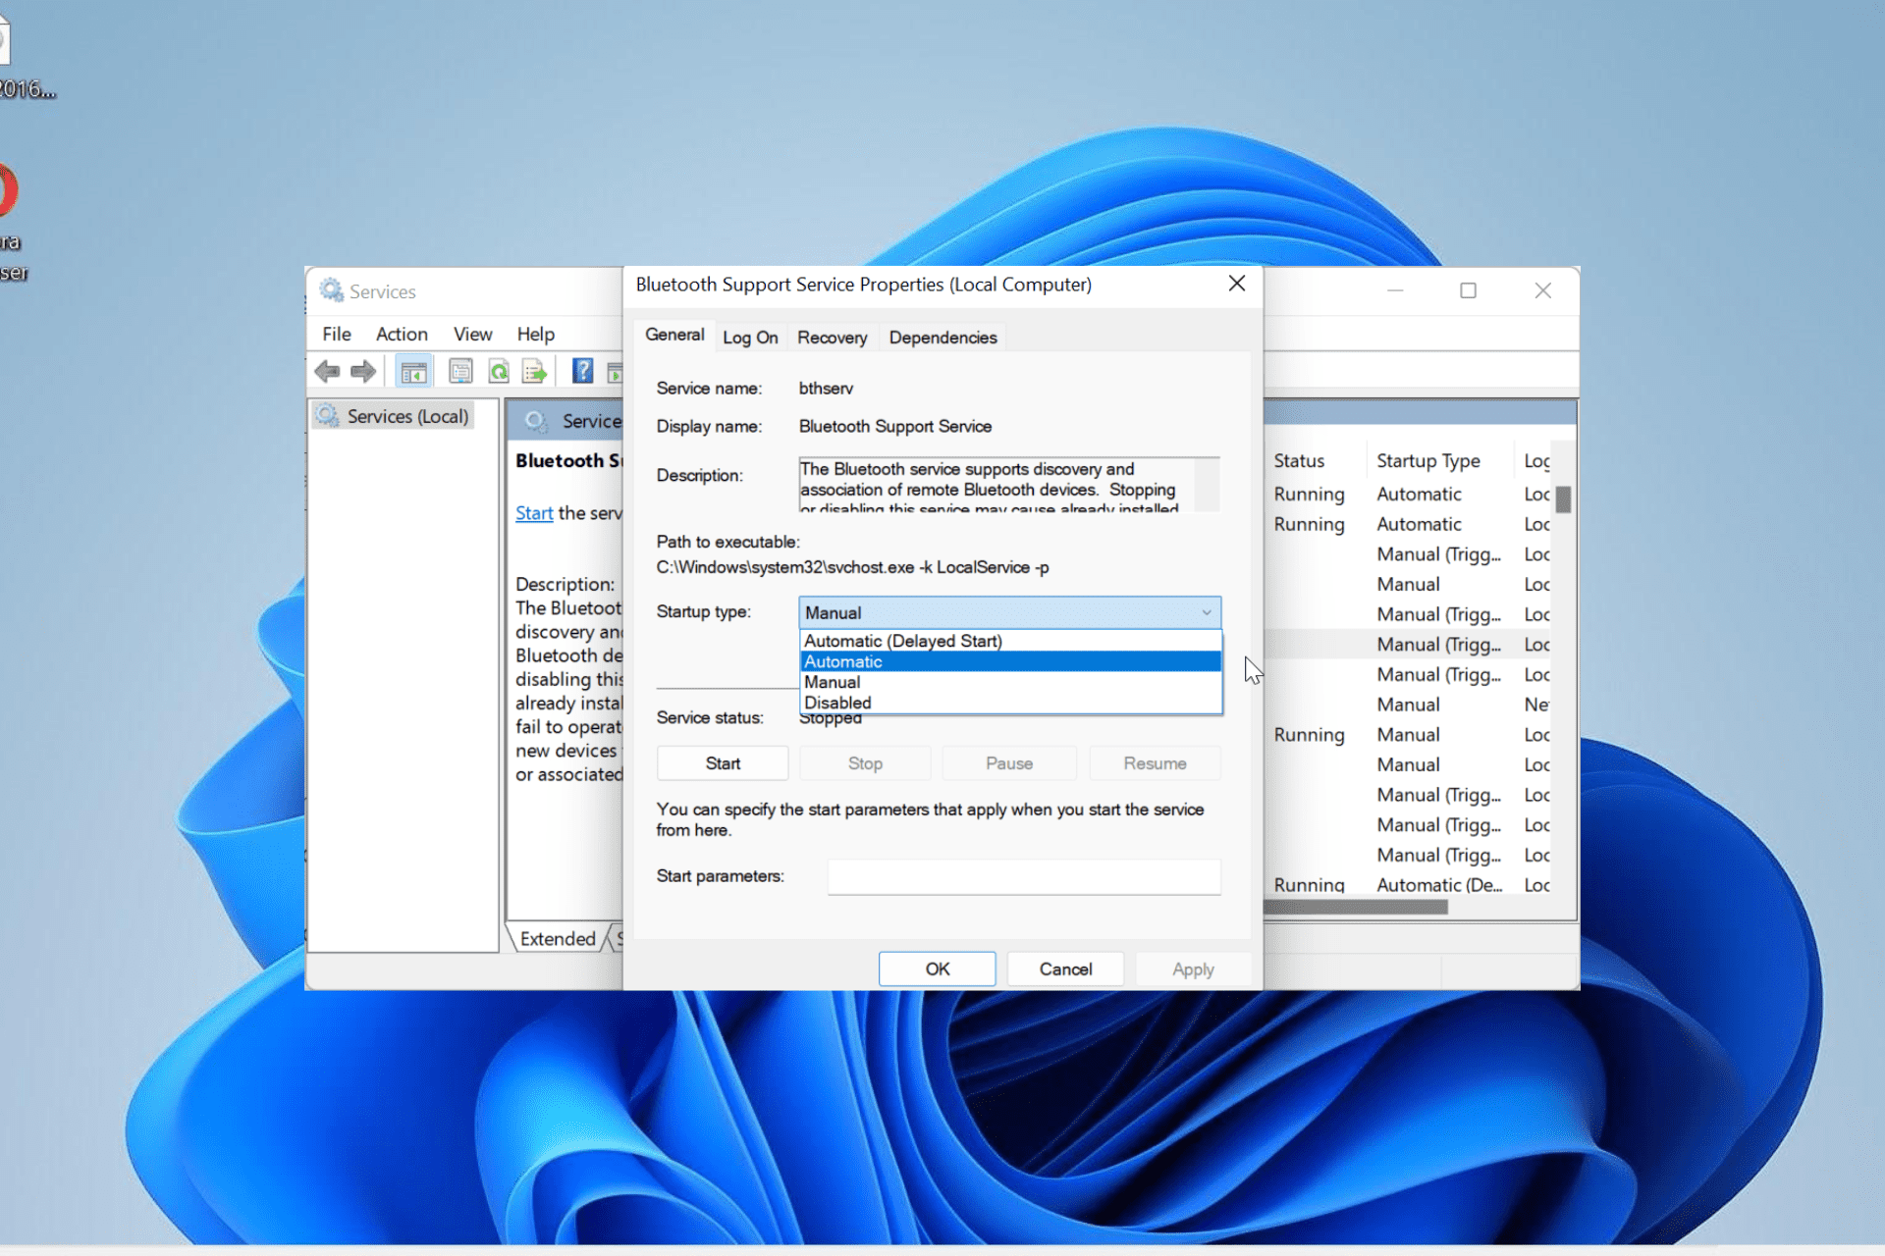Switch to the Dependencies tab
This screenshot has width=1885, height=1256.
point(942,338)
